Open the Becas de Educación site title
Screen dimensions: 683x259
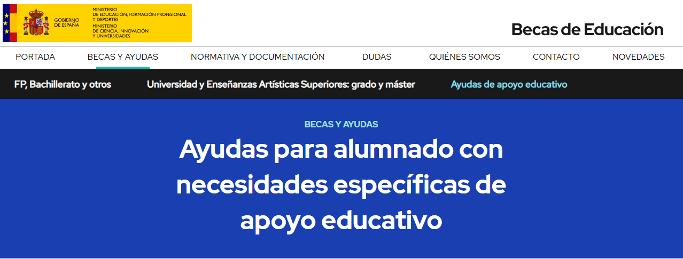[x=587, y=29]
